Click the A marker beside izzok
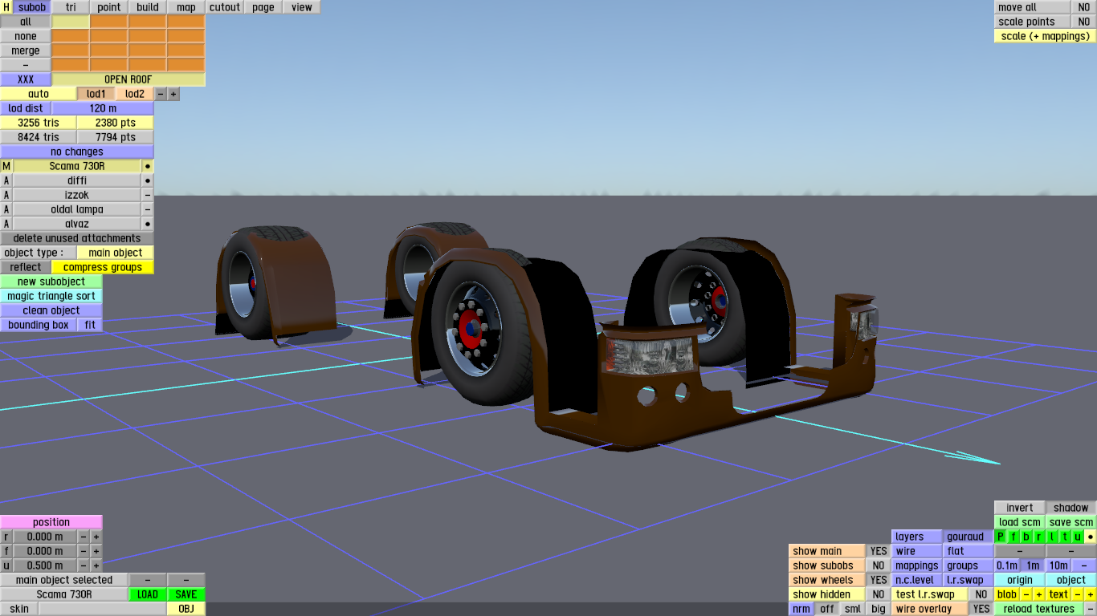This screenshot has height=616, width=1097. [x=6, y=195]
